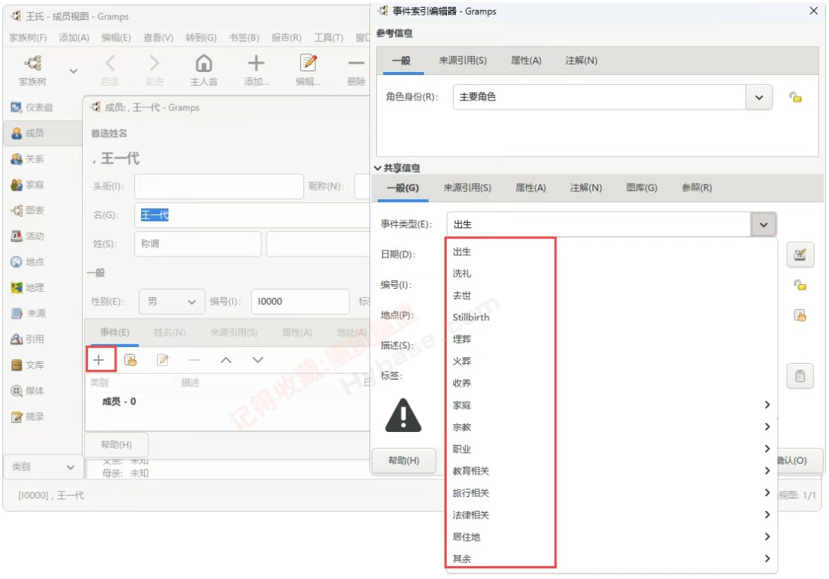The image size is (829, 579).
Task: Switch to 参照(R) tab
Action: tap(696, 188)
